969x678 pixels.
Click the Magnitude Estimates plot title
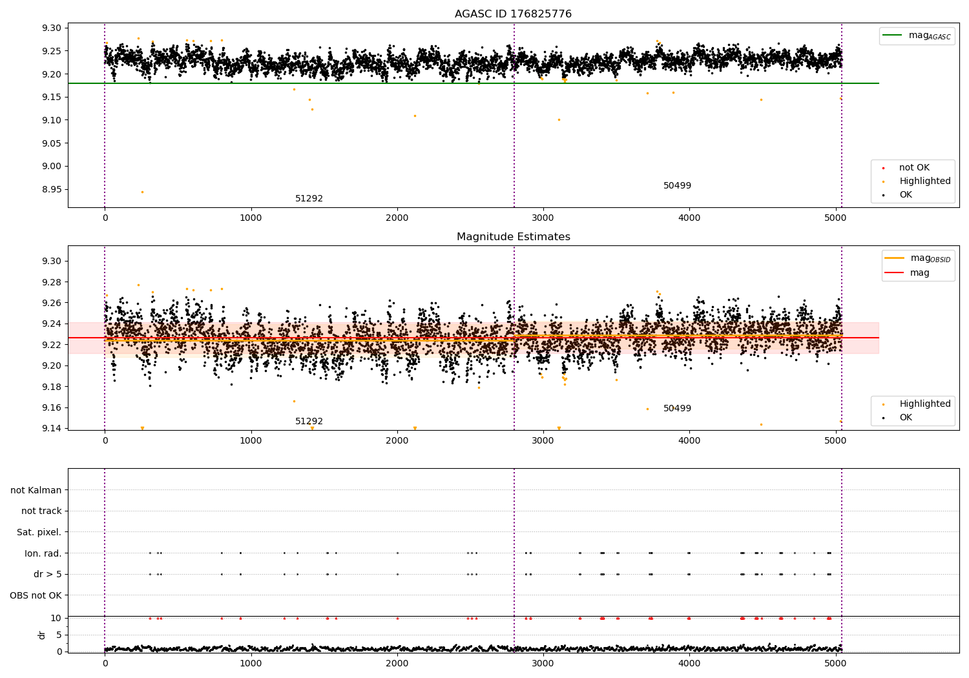(x=513, y=237)
